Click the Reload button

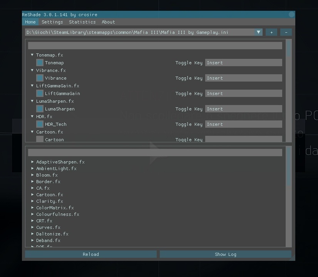click(x=91, y=254)
